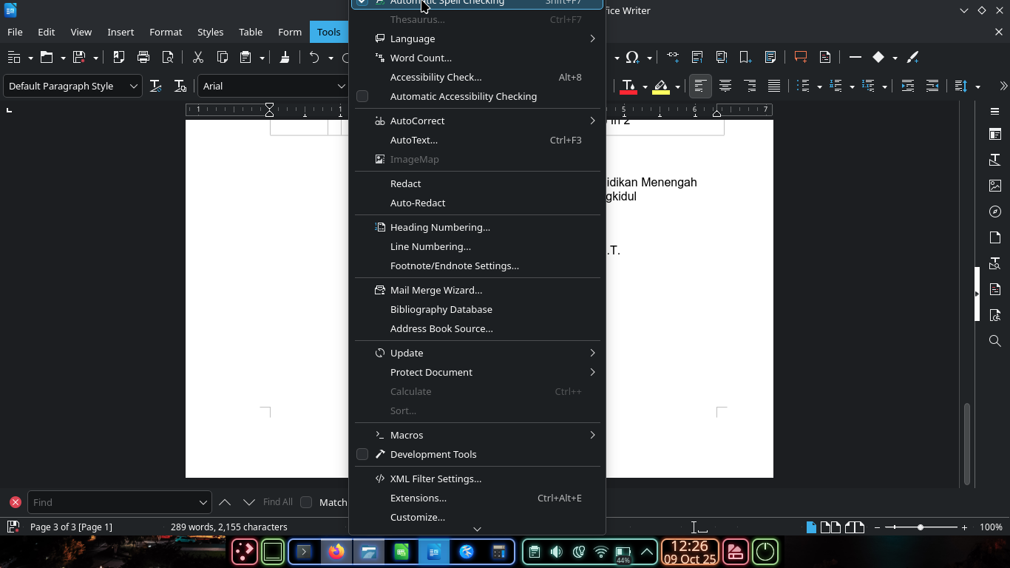Viewport: 1010px width, 568px height.
Task: Click the Clone Formatting paintbrush icon
Action: coord(285,57)
